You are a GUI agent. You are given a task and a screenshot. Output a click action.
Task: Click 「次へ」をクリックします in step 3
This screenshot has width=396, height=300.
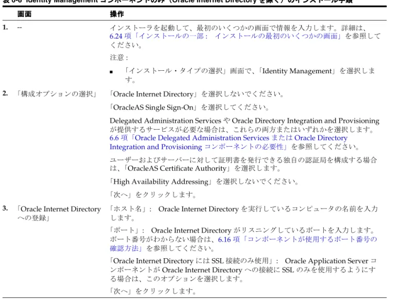pyautogui.click(x=153, y=291)
